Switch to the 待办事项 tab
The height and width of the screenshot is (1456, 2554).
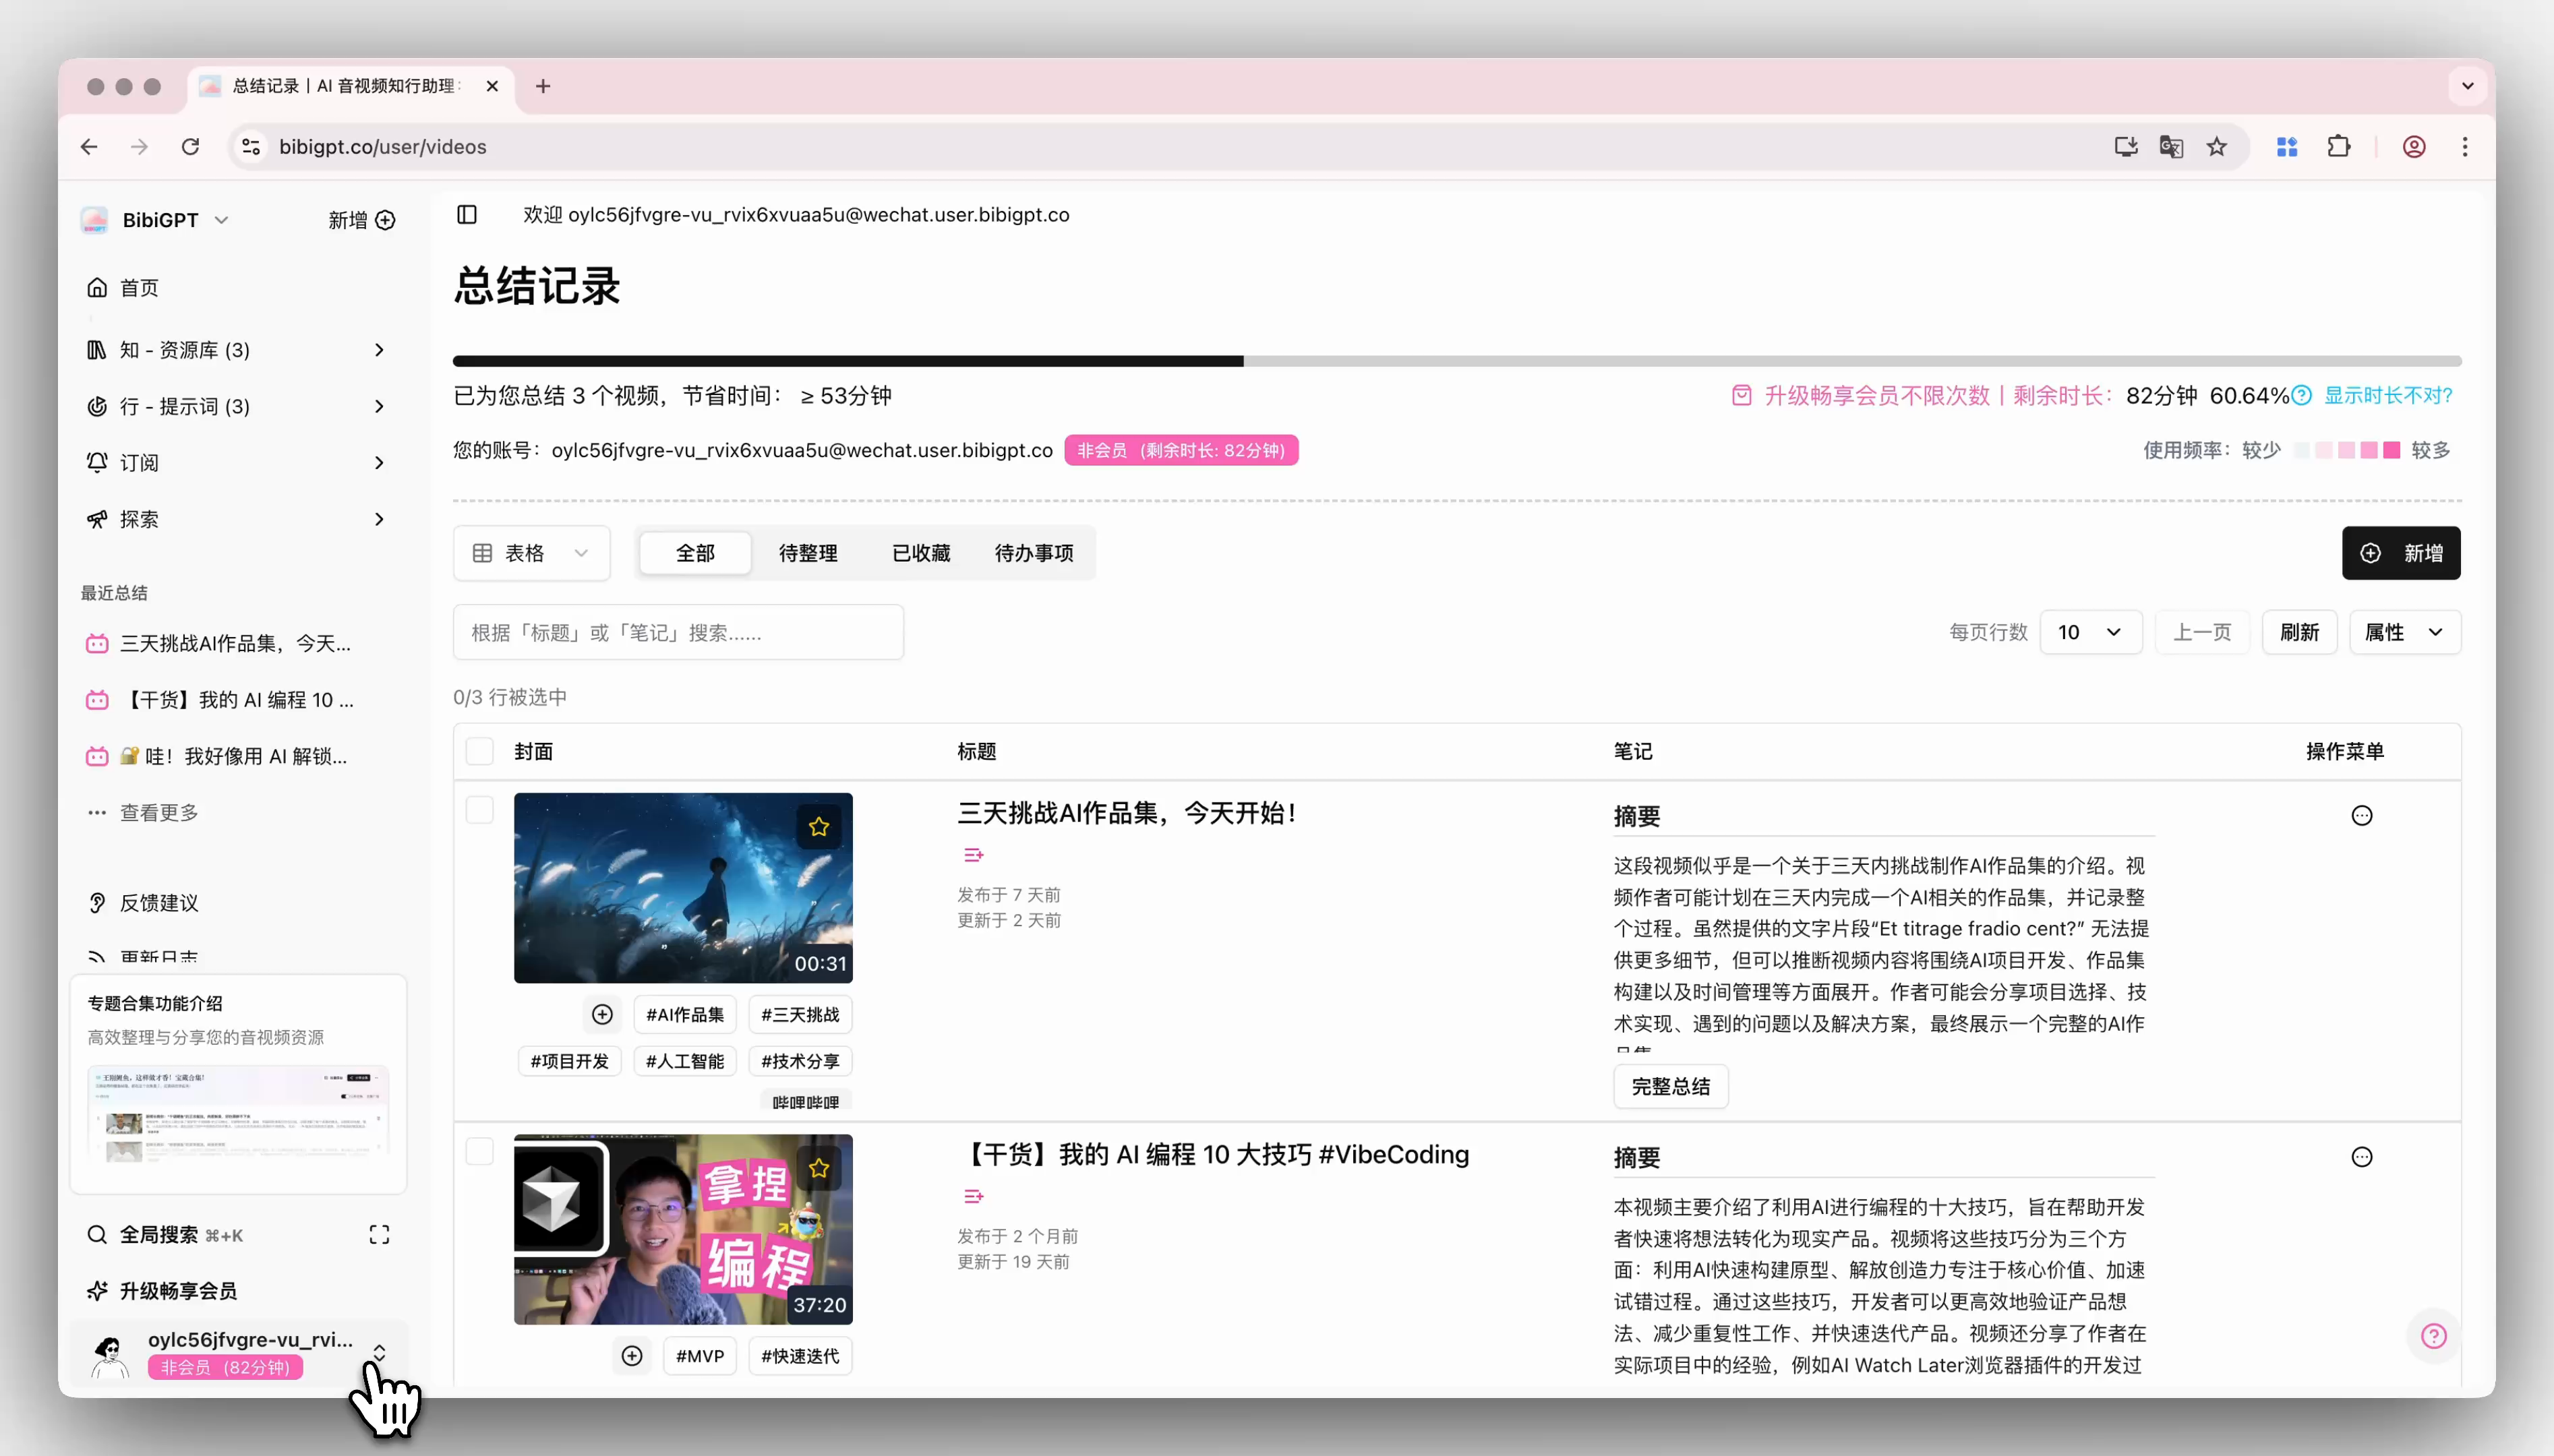1034,553
